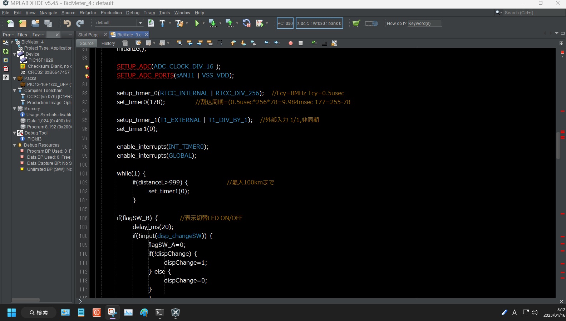This screenshot has width=566, height=321.
Task: Build the project with hammer icon
Action: pos(162,23)
